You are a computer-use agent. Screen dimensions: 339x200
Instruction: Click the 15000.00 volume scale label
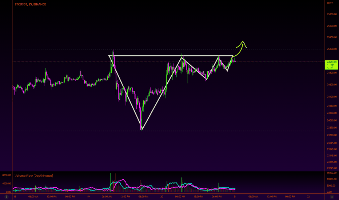[x=332, y=173]
